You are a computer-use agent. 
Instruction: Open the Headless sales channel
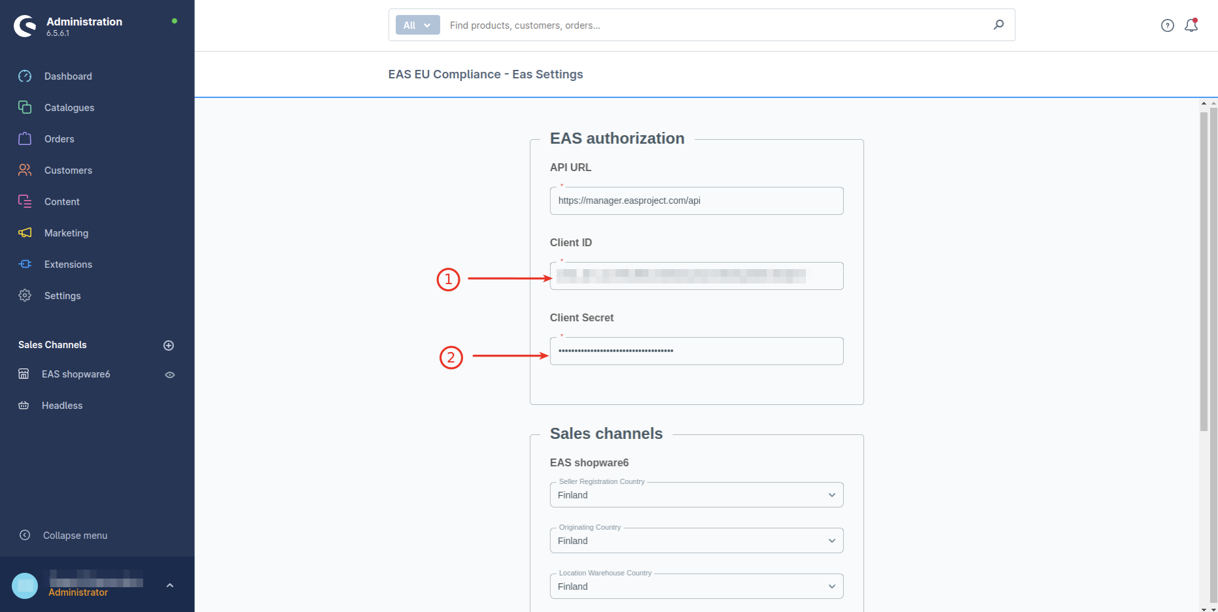tap(62, 406)
